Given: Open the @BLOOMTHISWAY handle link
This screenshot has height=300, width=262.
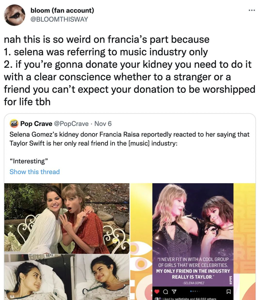Looking at the screenshot, I should (64, 19).
